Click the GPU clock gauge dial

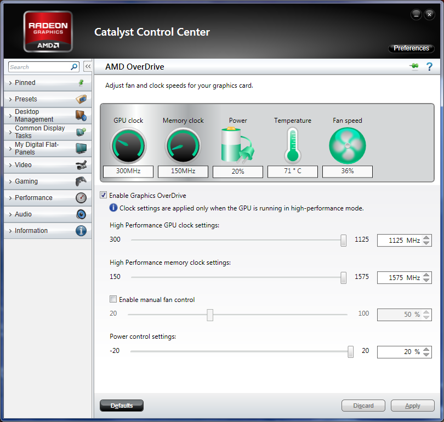click(x=128, y=145)
